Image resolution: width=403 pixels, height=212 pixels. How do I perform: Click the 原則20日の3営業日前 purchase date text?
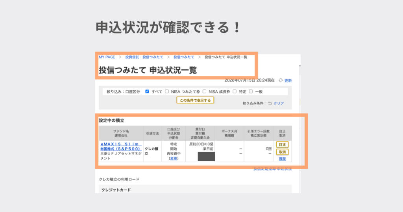pos(201,147)
